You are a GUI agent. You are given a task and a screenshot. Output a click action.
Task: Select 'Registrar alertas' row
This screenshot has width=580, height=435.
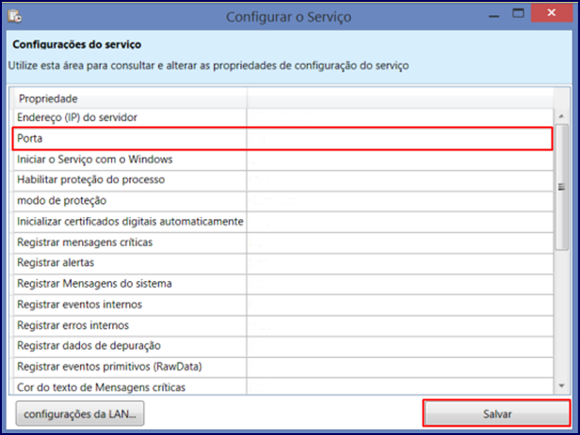coord(283,263)
